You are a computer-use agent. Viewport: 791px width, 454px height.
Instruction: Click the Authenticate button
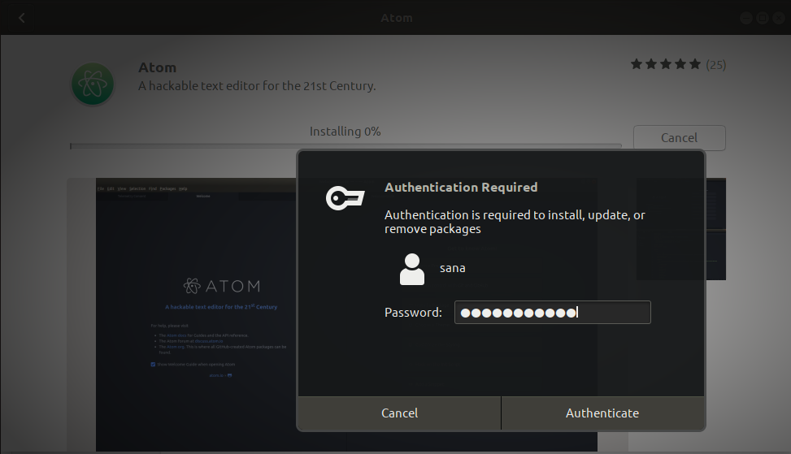(x=602, y=413)
